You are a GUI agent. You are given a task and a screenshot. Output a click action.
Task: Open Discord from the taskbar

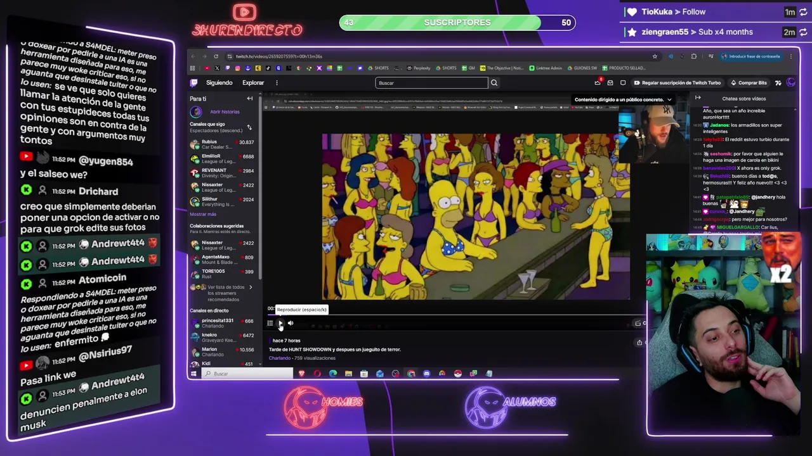pyautogui.click(x=426, y=374)
